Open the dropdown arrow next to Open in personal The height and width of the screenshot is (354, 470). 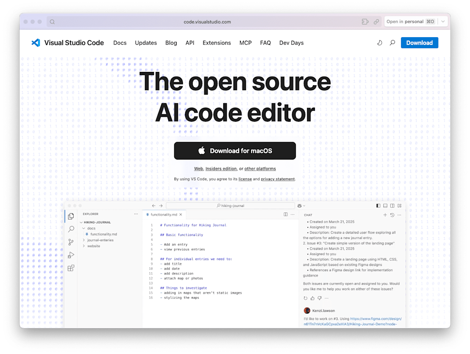click(x=443, y=22)
